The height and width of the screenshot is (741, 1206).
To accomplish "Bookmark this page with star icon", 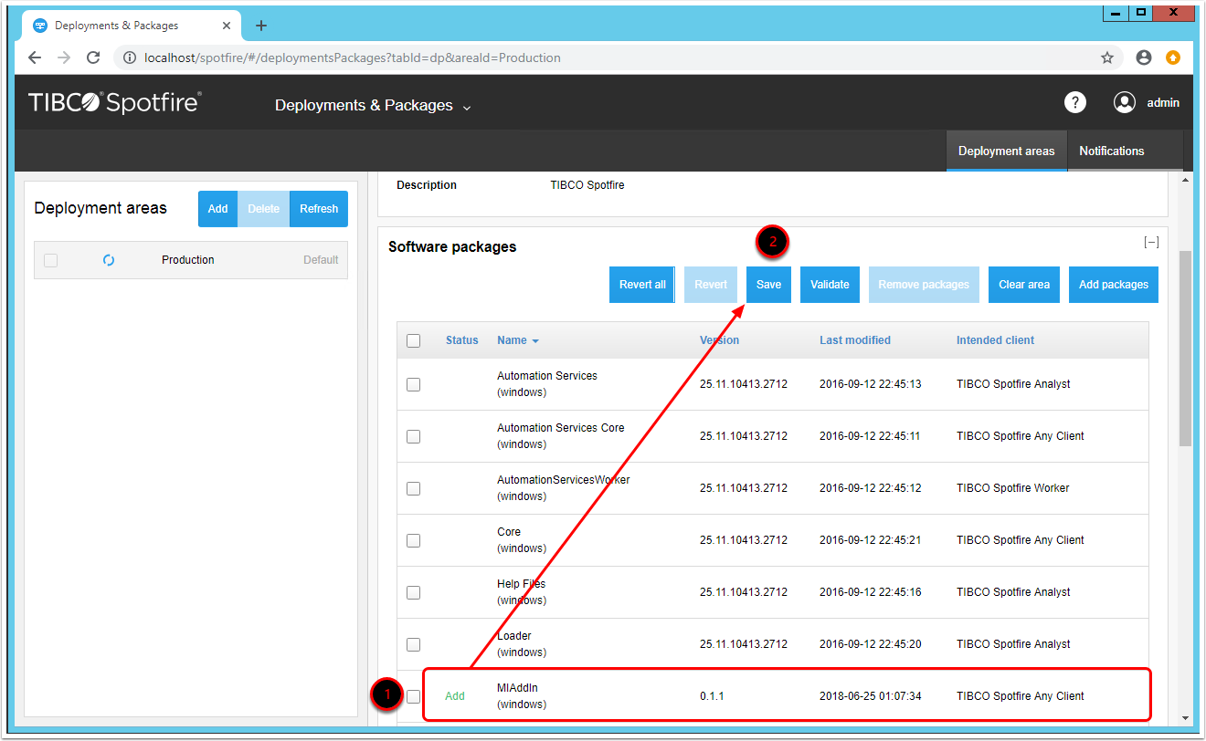I will [1107, 57].
